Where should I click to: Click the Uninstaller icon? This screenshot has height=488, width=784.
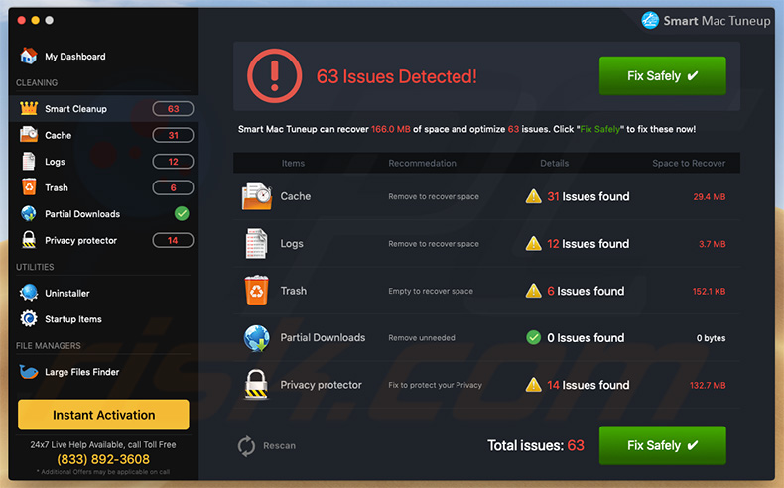point(29,293)
